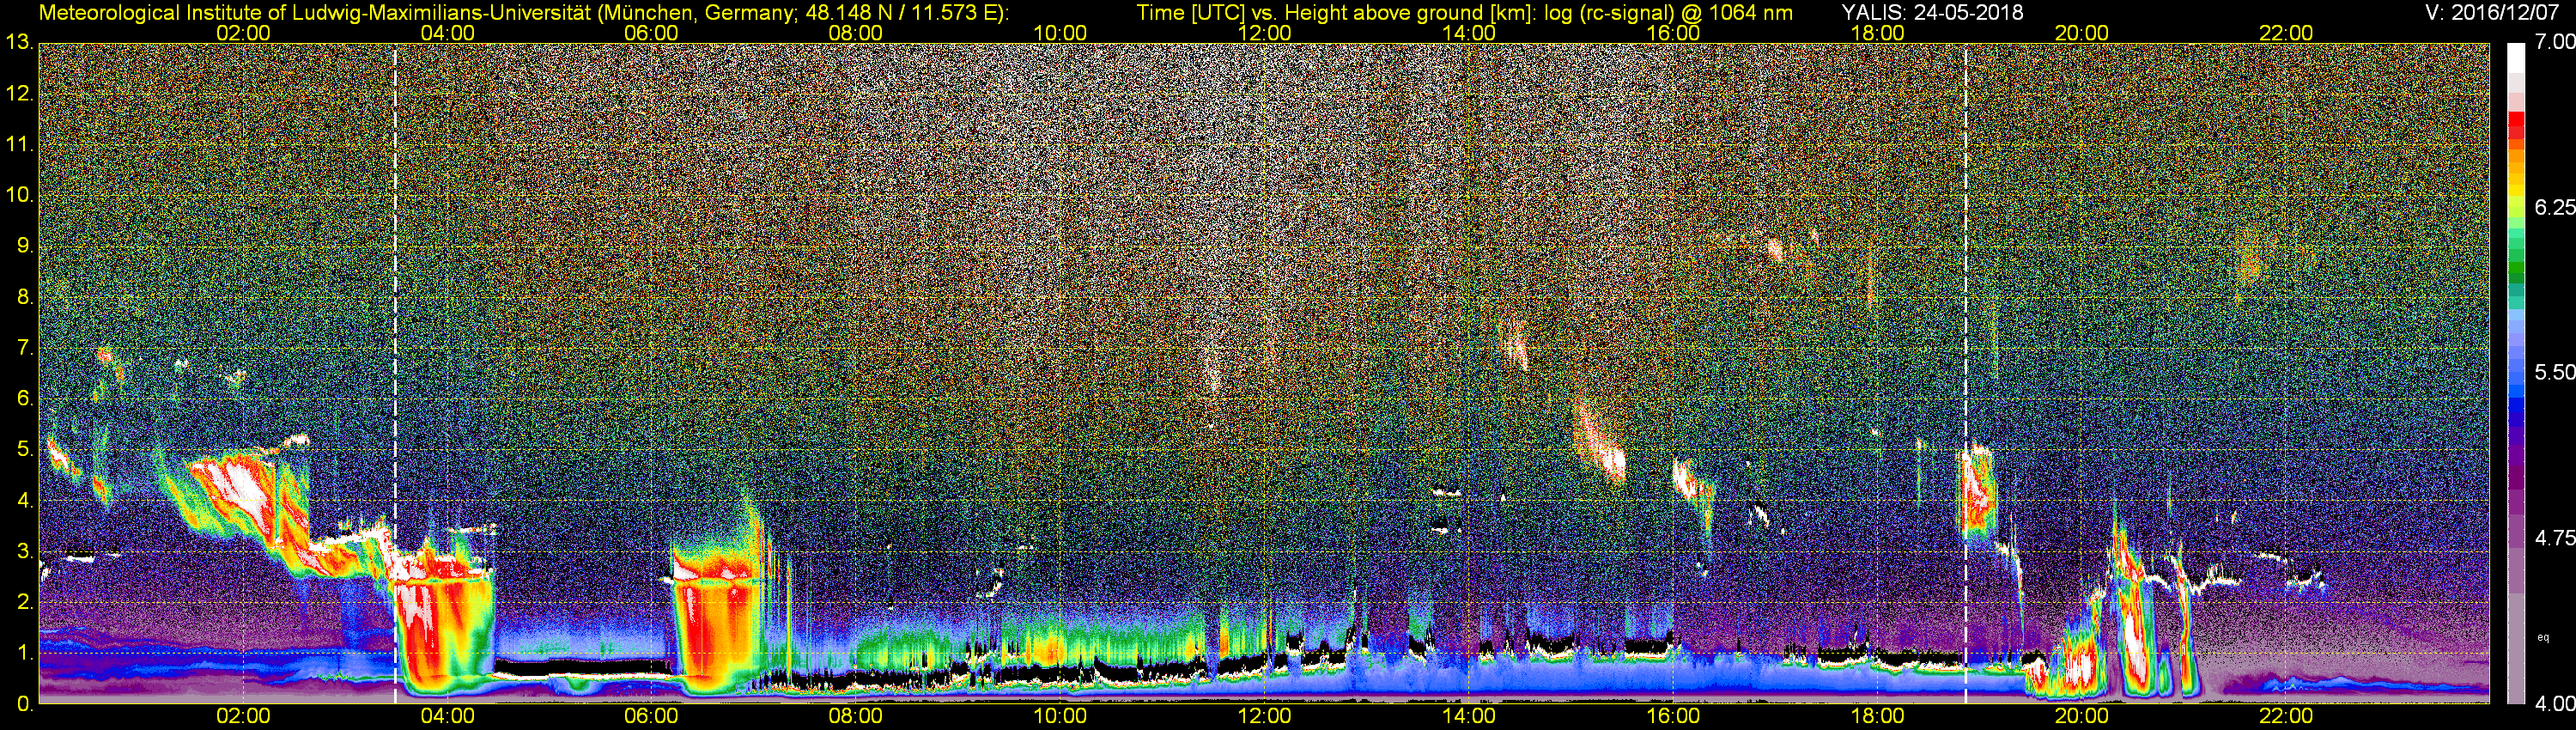Click the 10:00 label on the upper time axis
The width and height of the screenshot is (2576, 730).
[x=1060, y=33]
